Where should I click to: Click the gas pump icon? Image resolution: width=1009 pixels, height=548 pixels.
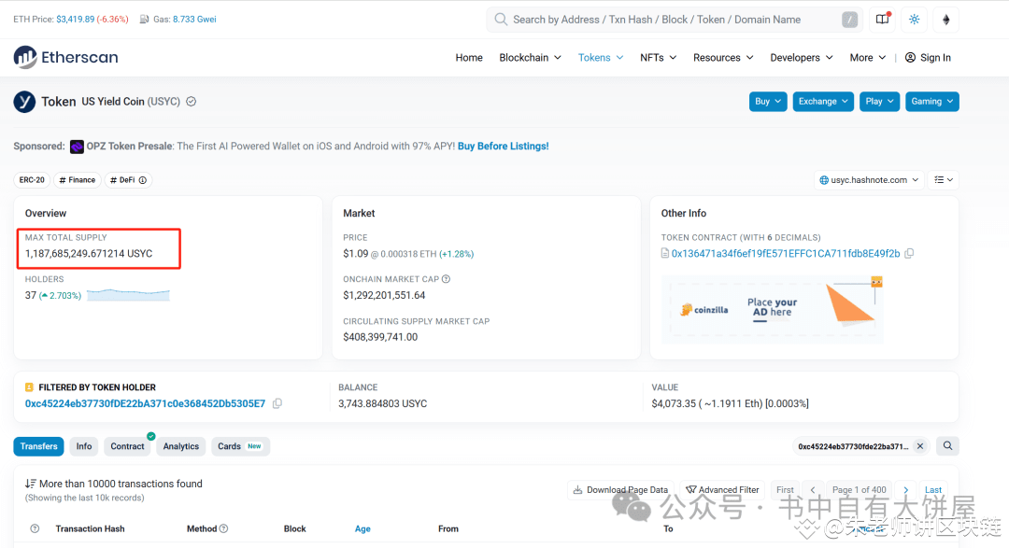tap(145, 20)
